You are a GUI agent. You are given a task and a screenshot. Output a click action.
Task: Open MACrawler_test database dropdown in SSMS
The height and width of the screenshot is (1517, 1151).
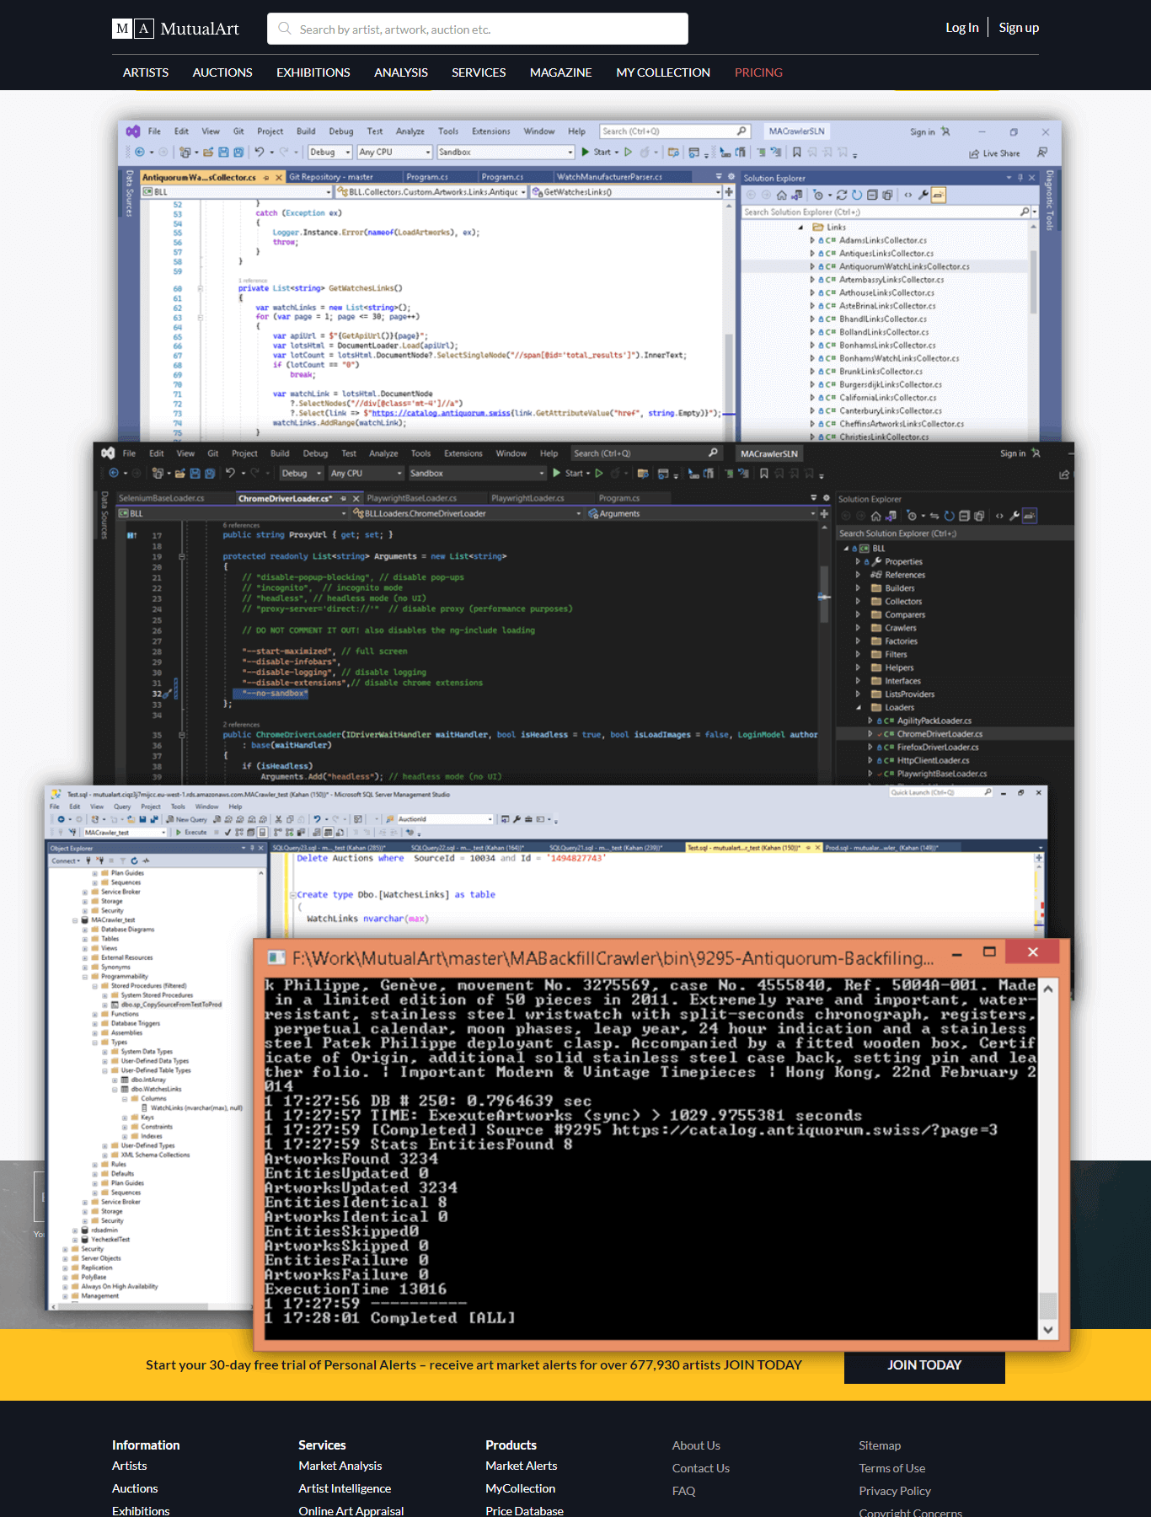125,833
